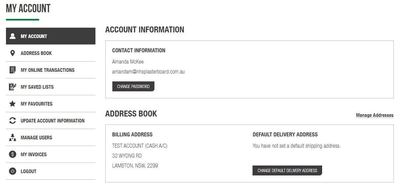Image resolution: width=400 pixels, height=189 pixels.
Task: Select Manage Users menu entry
Action: tap(51, 137)
